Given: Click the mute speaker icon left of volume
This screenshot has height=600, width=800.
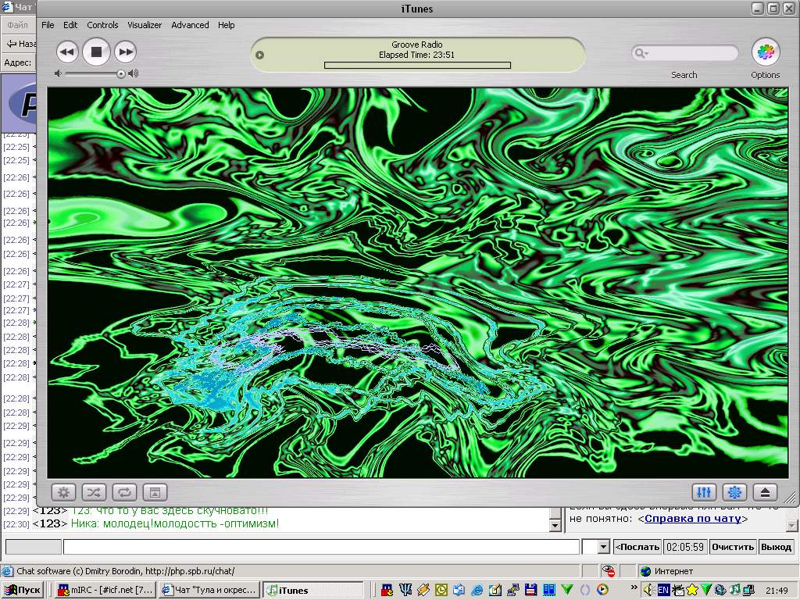Looking at the screenshot, I should click(58, 73).
